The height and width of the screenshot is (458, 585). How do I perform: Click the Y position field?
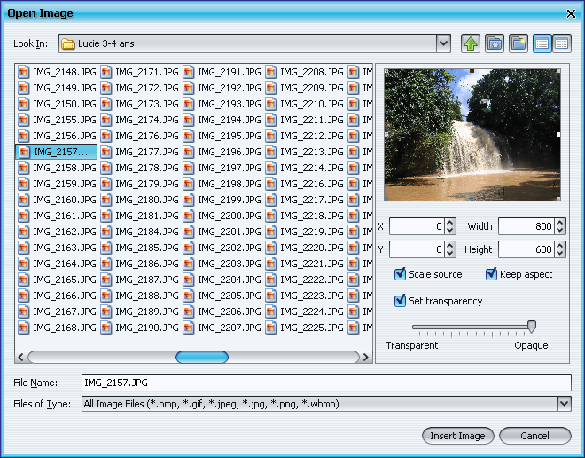(x=417, y=249)
